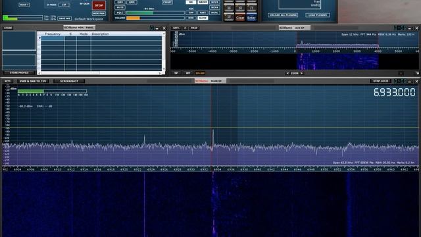Toggle the SQLC squelch button
This screenshot has height=237, width=421.
(x=120, y=13)
